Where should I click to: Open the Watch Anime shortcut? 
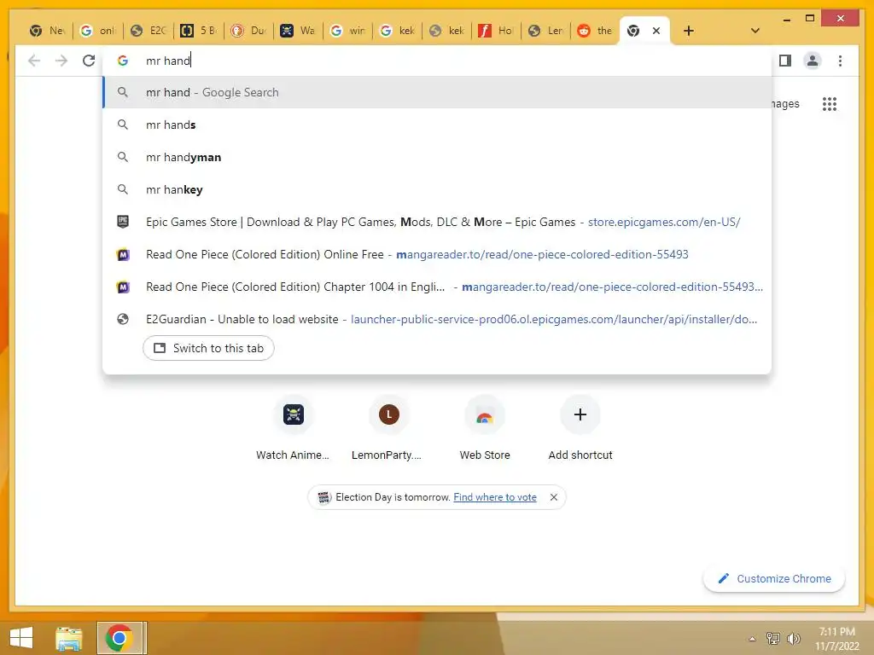pyautogui.click(x=294, y=428)
